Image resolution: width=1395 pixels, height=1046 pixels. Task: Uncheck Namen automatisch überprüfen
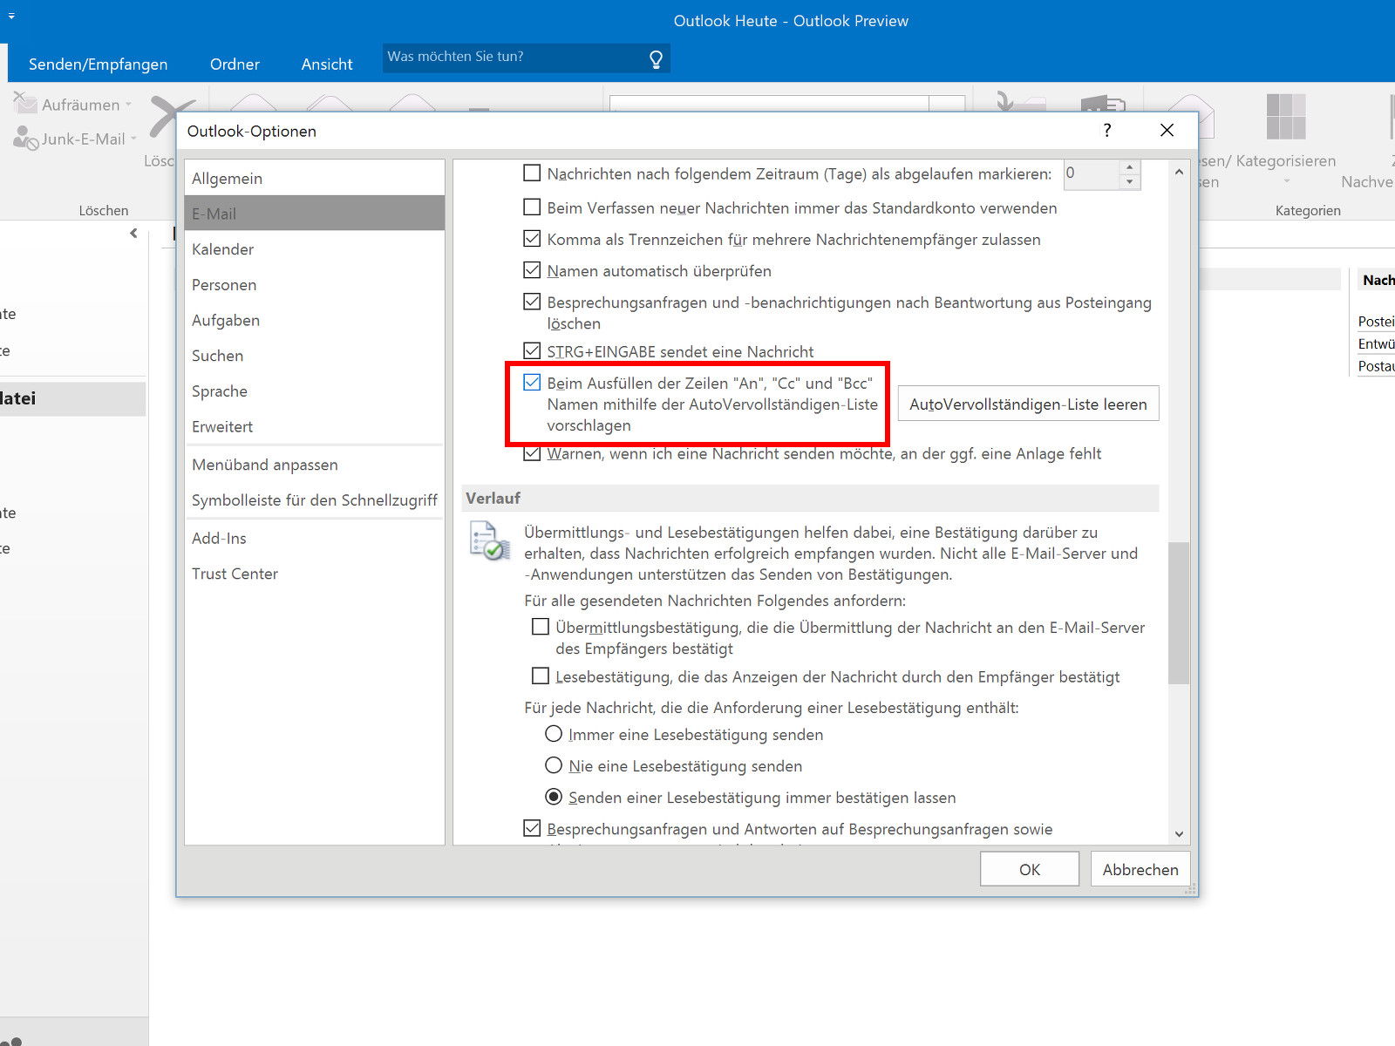[x=532, y=270]
